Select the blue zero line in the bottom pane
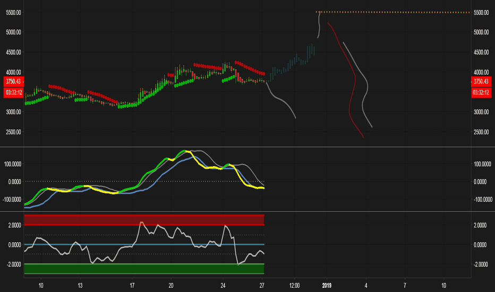Image resolution: width=495 pixels, height=292 pixels. 144,245
